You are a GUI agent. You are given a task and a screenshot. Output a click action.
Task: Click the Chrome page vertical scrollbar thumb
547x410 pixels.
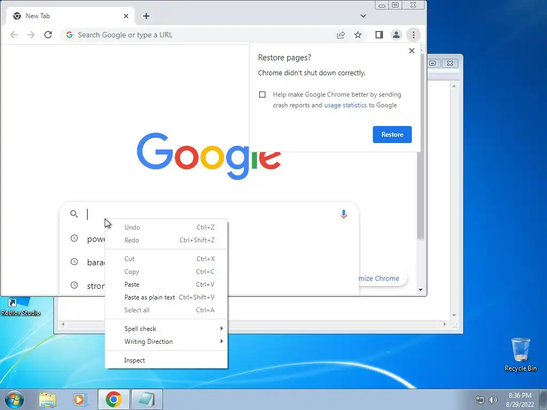(421, 146)
